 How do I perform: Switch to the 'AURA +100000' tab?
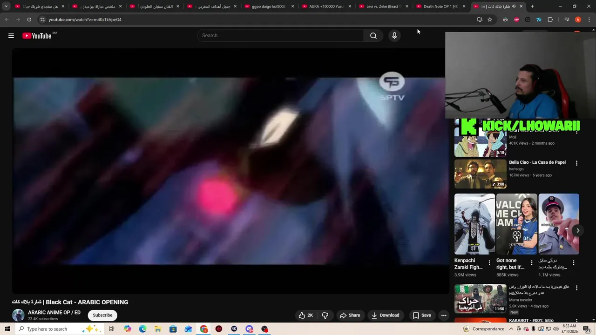pos(327,7)
